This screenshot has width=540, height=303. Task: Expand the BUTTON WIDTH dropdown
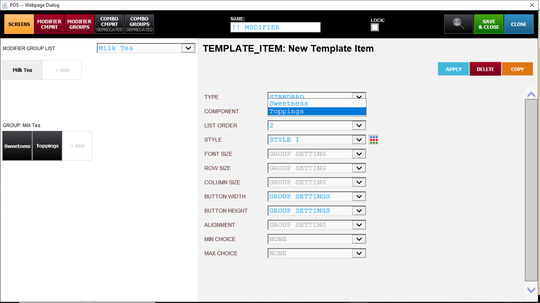(x=359, y=196)
